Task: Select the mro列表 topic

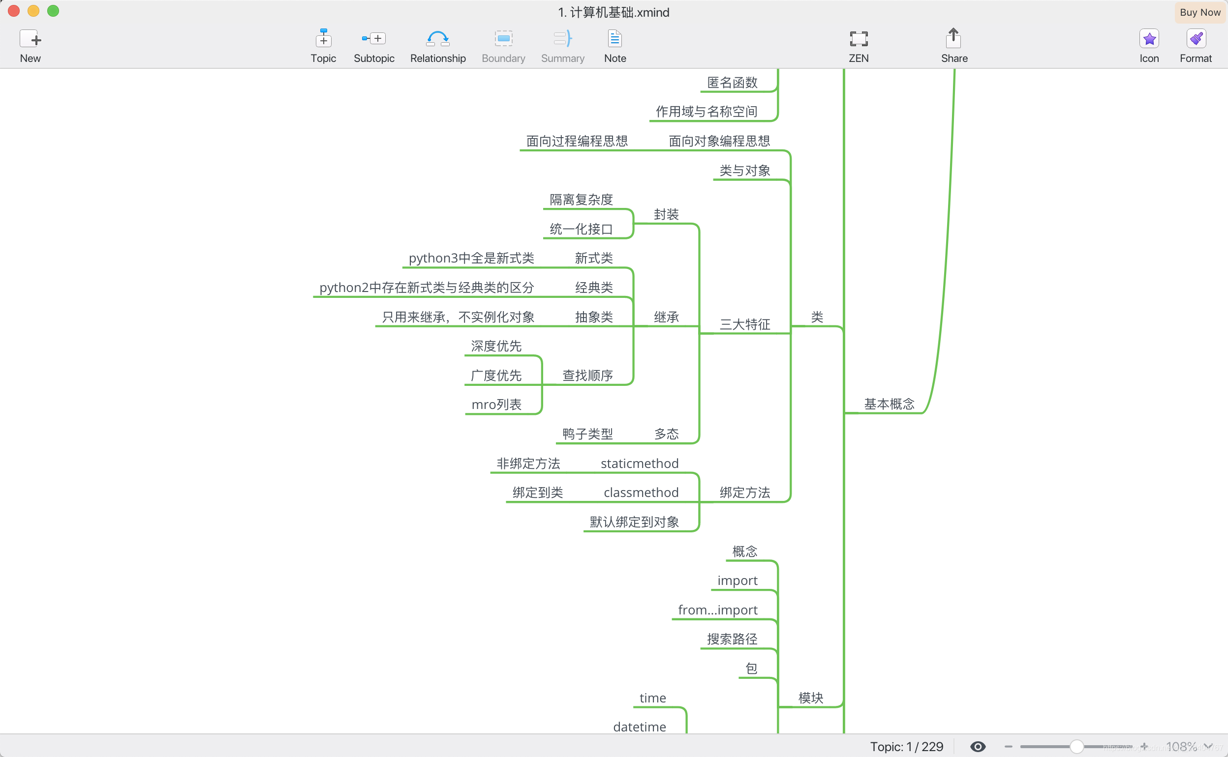Action: tap(496, 405)
